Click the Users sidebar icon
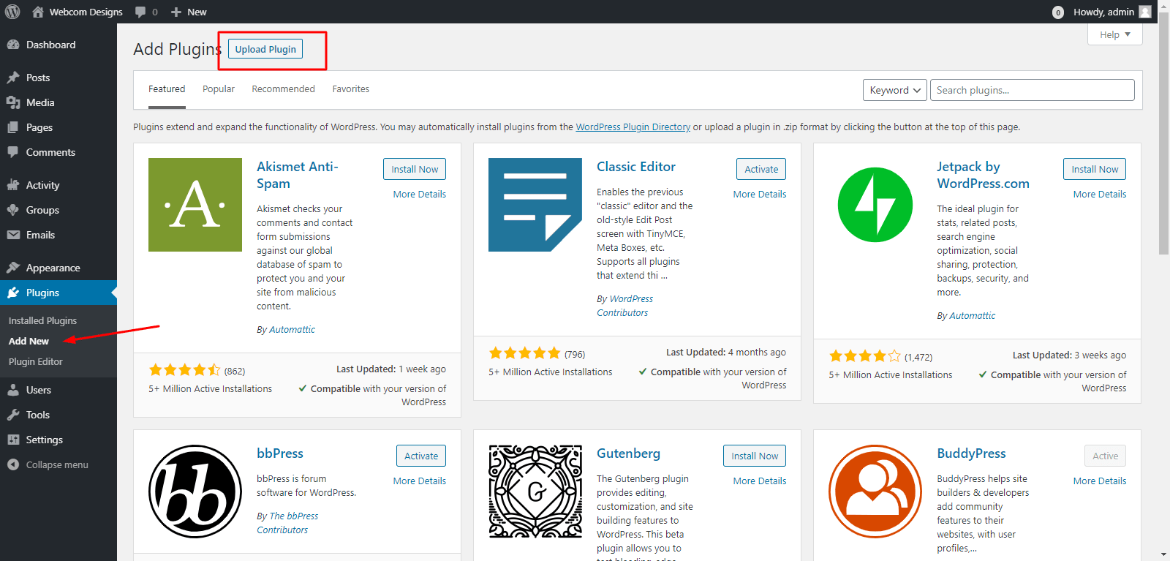The width and height of the screenshot is (1170, 561). tap(13, 390)
